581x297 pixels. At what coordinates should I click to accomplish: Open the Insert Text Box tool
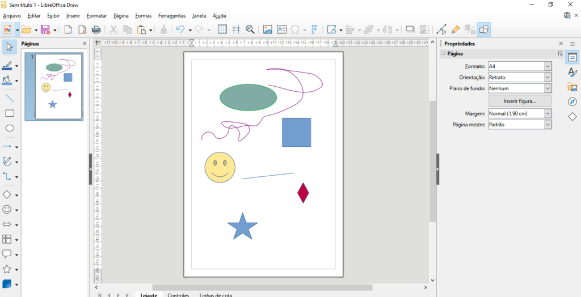point(281,29)
